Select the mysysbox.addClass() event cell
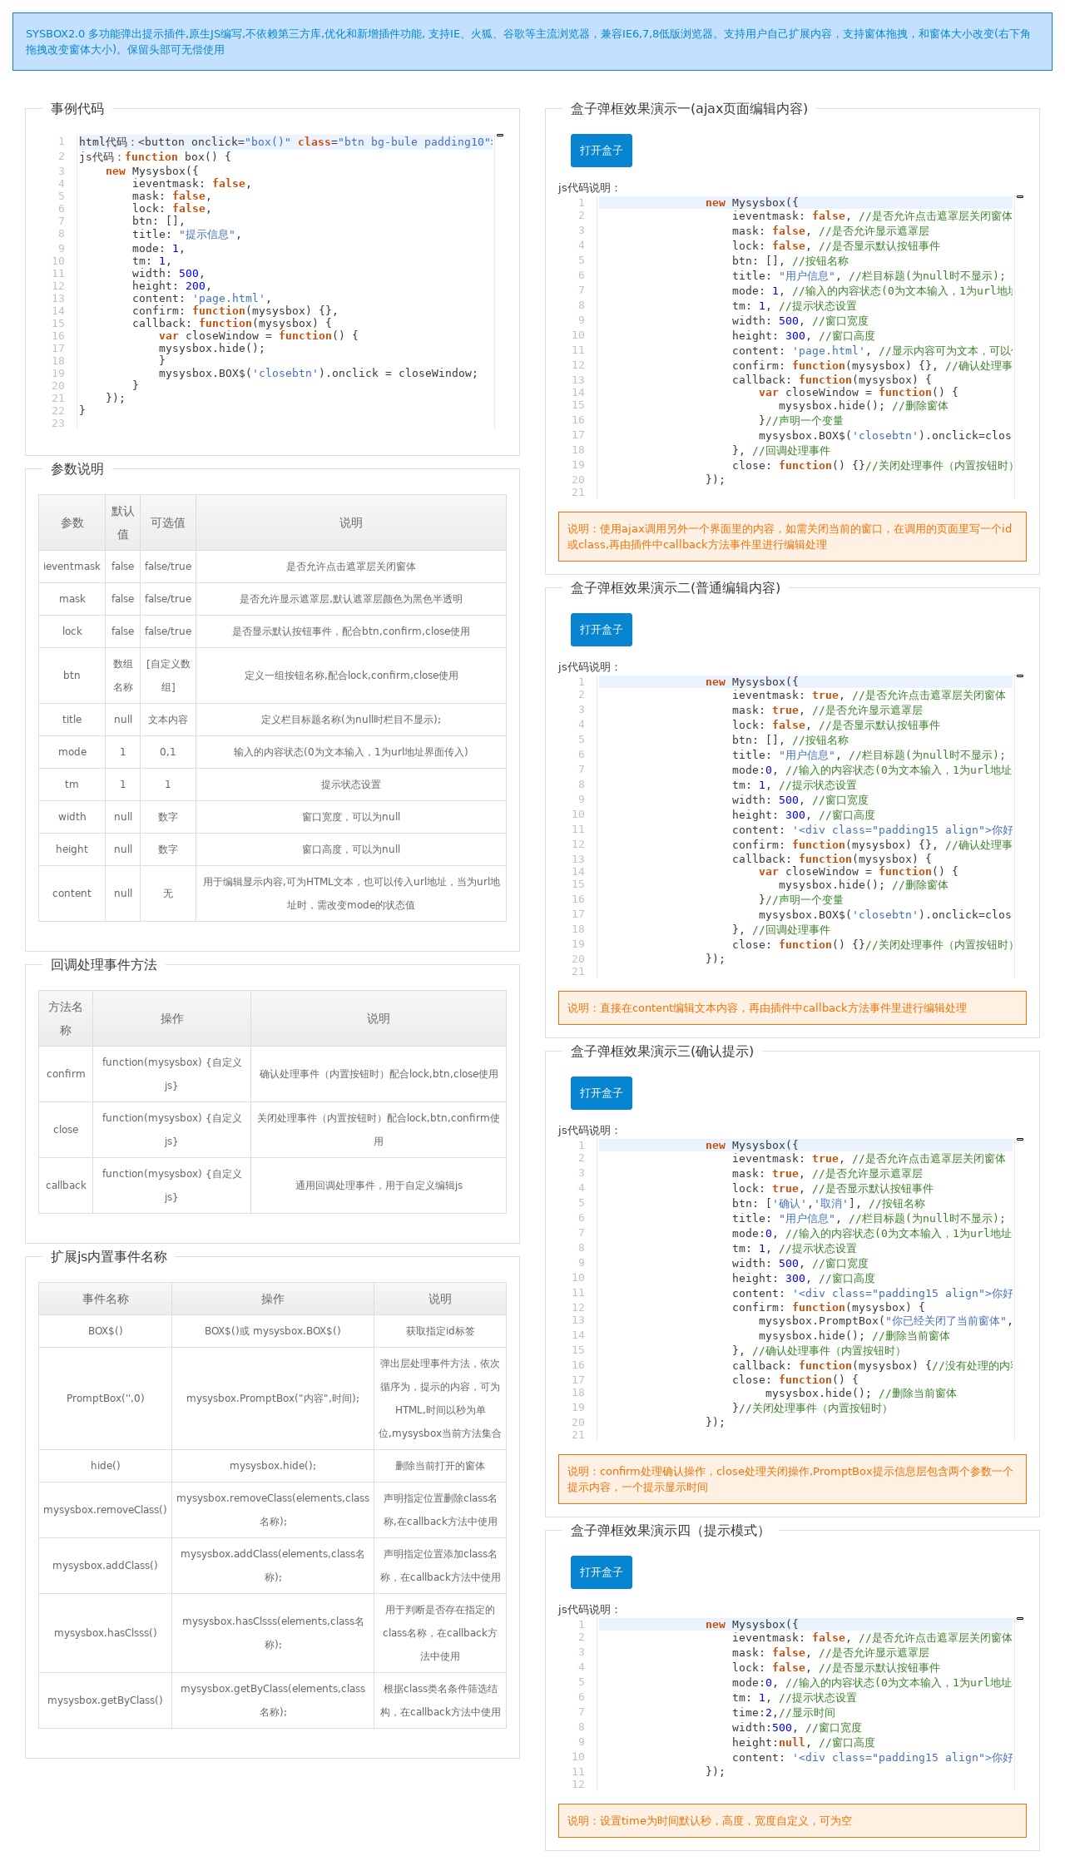This screenshot has height=1876, width=1065. click(106, 1566)
